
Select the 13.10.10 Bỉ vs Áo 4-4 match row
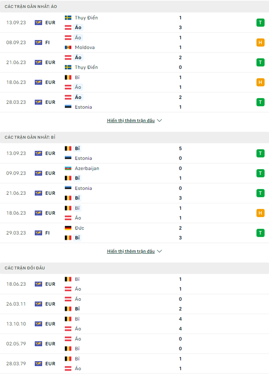click(134, 324)
